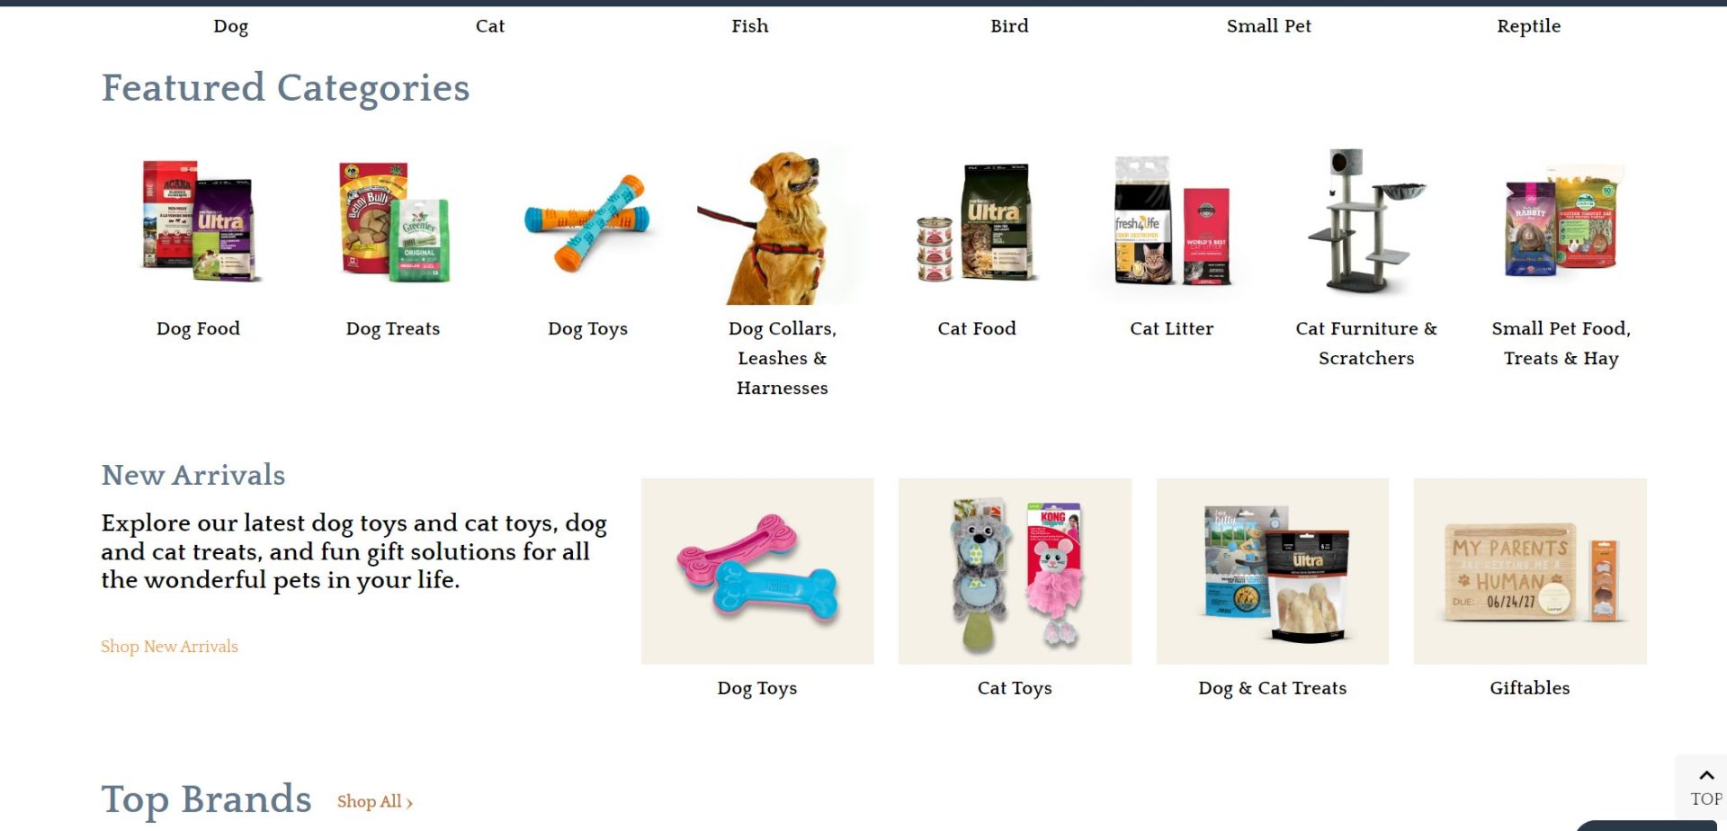Image resolution: width=1727 pixels, height=831 pixels.
Task: Select the featured Dog Toys chew stick image
Action: pyautogui.click(x=587, y=223)
